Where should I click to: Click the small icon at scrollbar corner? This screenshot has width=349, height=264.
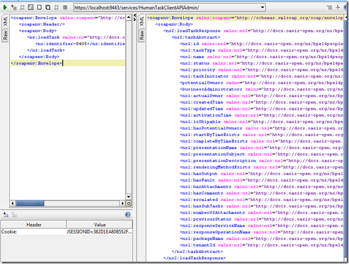pyautogui.click(x=128, y=203)
